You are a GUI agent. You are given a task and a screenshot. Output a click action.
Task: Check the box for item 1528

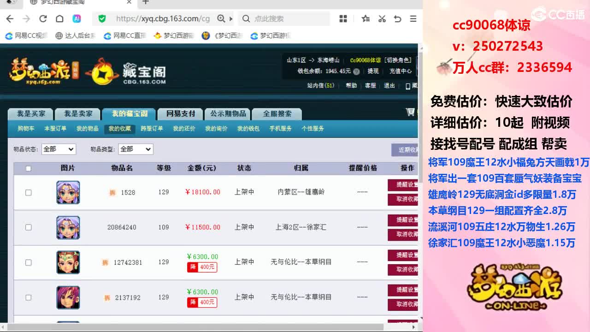(x=28, y=192)
